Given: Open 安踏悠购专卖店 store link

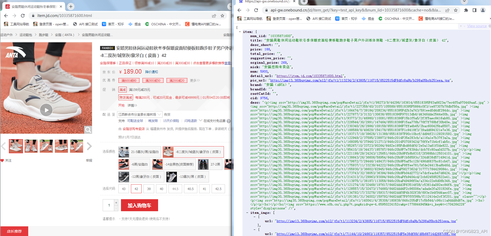Looking at the screenshot, I should click(x=134, y=129).
